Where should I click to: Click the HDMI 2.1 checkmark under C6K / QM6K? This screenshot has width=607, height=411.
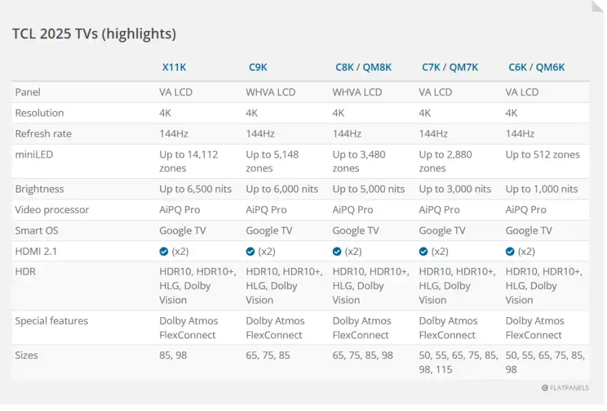[510, 251]
